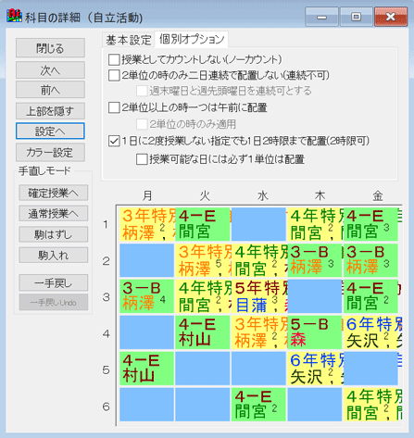Select Friday period 1 cell 4-E 間宮
The height and width of the screenshot is (438, 414).
click(x=370, y=224)
